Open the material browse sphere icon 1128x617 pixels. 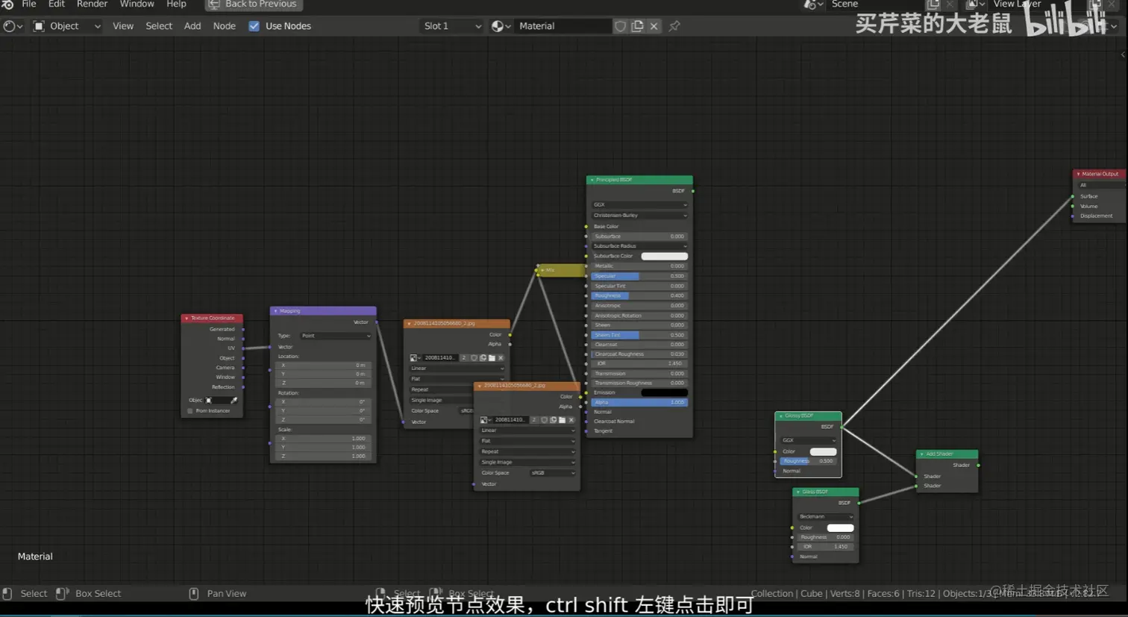(501, 26)
